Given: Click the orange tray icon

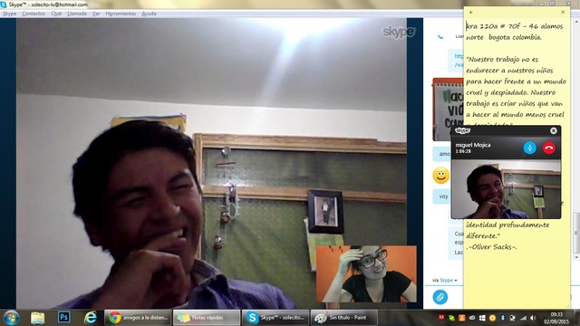Looking at the screenshot, I should click(x=461, y=318).
